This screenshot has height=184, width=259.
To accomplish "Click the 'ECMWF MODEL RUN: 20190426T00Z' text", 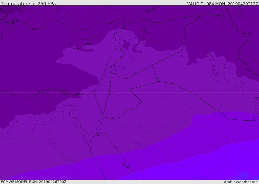I will click(34, 182).
